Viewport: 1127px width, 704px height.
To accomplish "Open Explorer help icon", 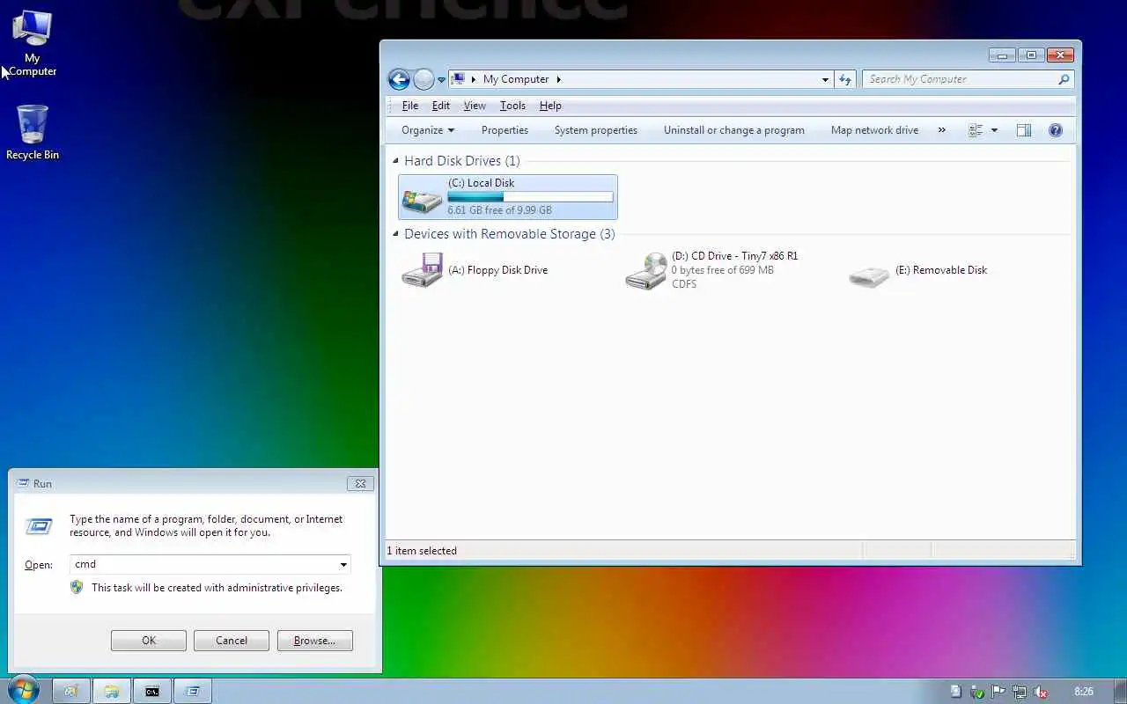I will tap(1056, 130).
